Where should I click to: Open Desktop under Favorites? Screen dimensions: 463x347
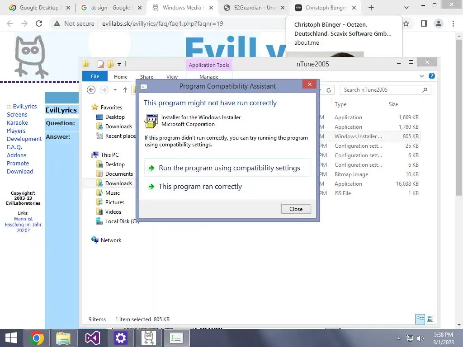[x=111, y=117]
